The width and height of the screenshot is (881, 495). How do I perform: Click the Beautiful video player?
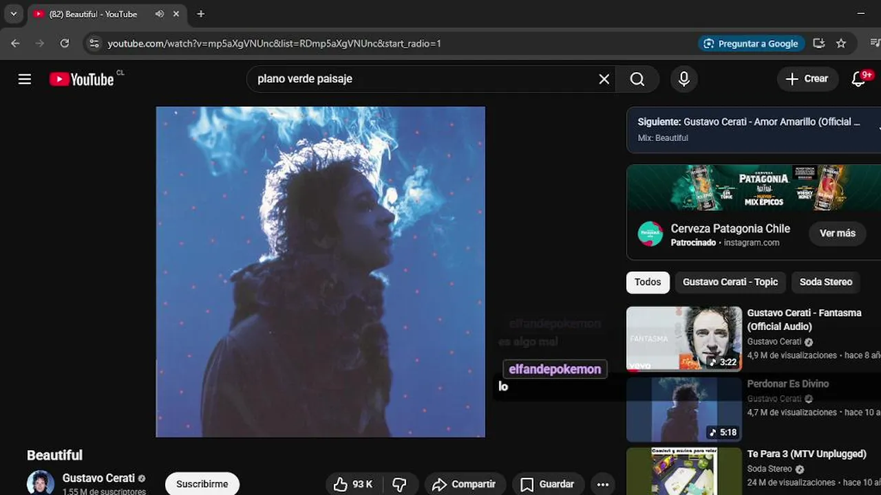point(321,272)
